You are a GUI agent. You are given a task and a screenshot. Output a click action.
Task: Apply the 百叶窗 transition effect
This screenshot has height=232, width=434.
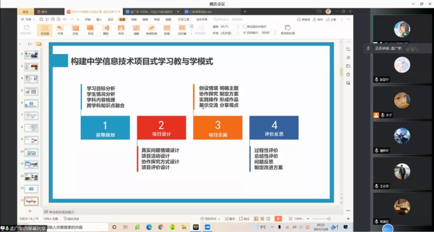pos(182,30)
